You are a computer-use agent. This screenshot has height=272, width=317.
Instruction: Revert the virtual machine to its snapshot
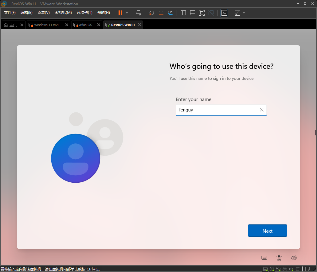[161, 13]
